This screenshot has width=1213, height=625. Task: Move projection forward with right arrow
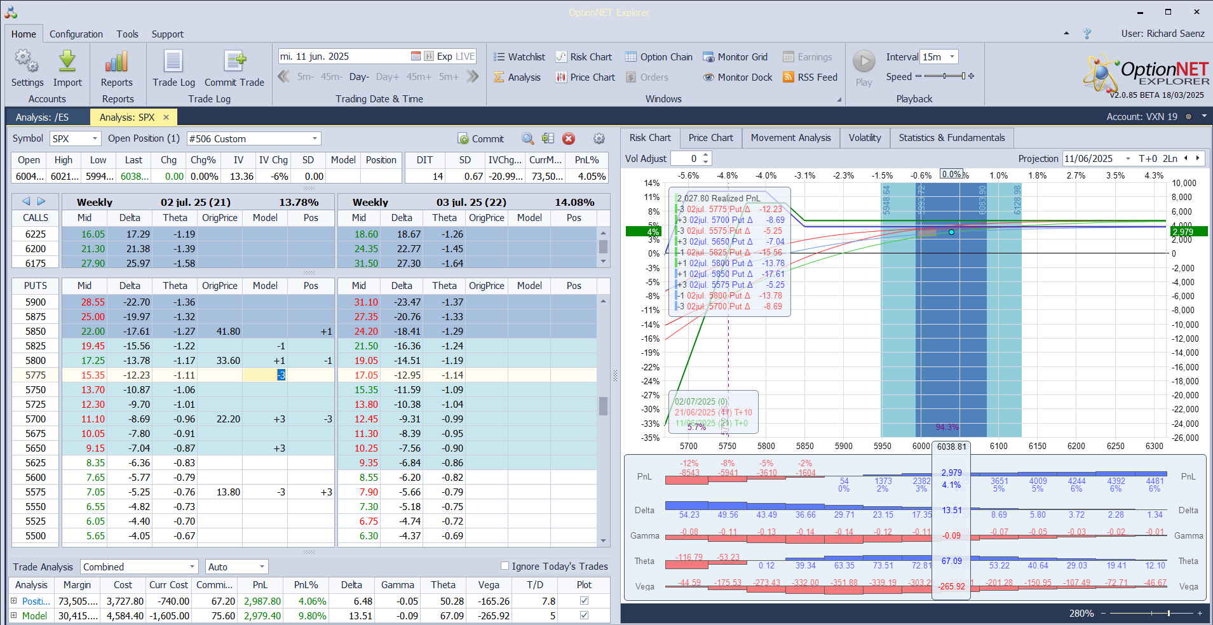coord(1198,158)
